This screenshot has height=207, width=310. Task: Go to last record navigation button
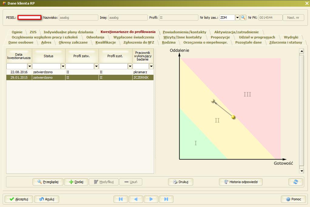(166, 199)
